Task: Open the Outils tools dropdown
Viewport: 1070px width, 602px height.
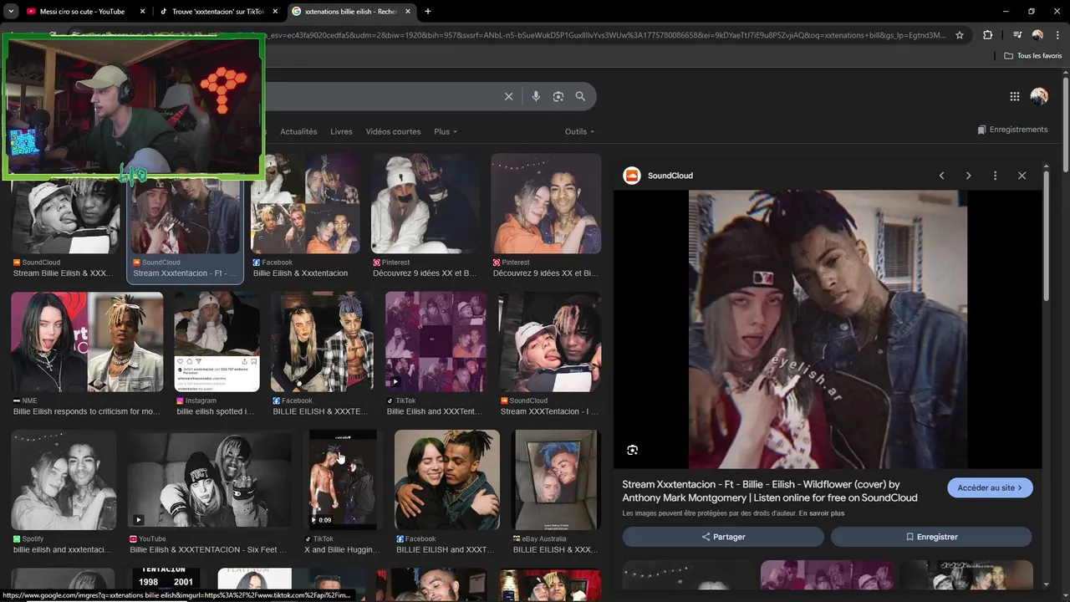Action: (x=579, y=131)
